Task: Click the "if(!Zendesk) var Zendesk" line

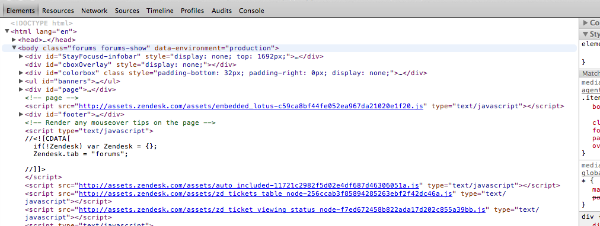Action: [95, 146]
